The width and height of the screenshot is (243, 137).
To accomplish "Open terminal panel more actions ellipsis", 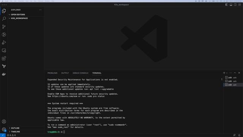I will pyautogui.click(x=230, y=73).
